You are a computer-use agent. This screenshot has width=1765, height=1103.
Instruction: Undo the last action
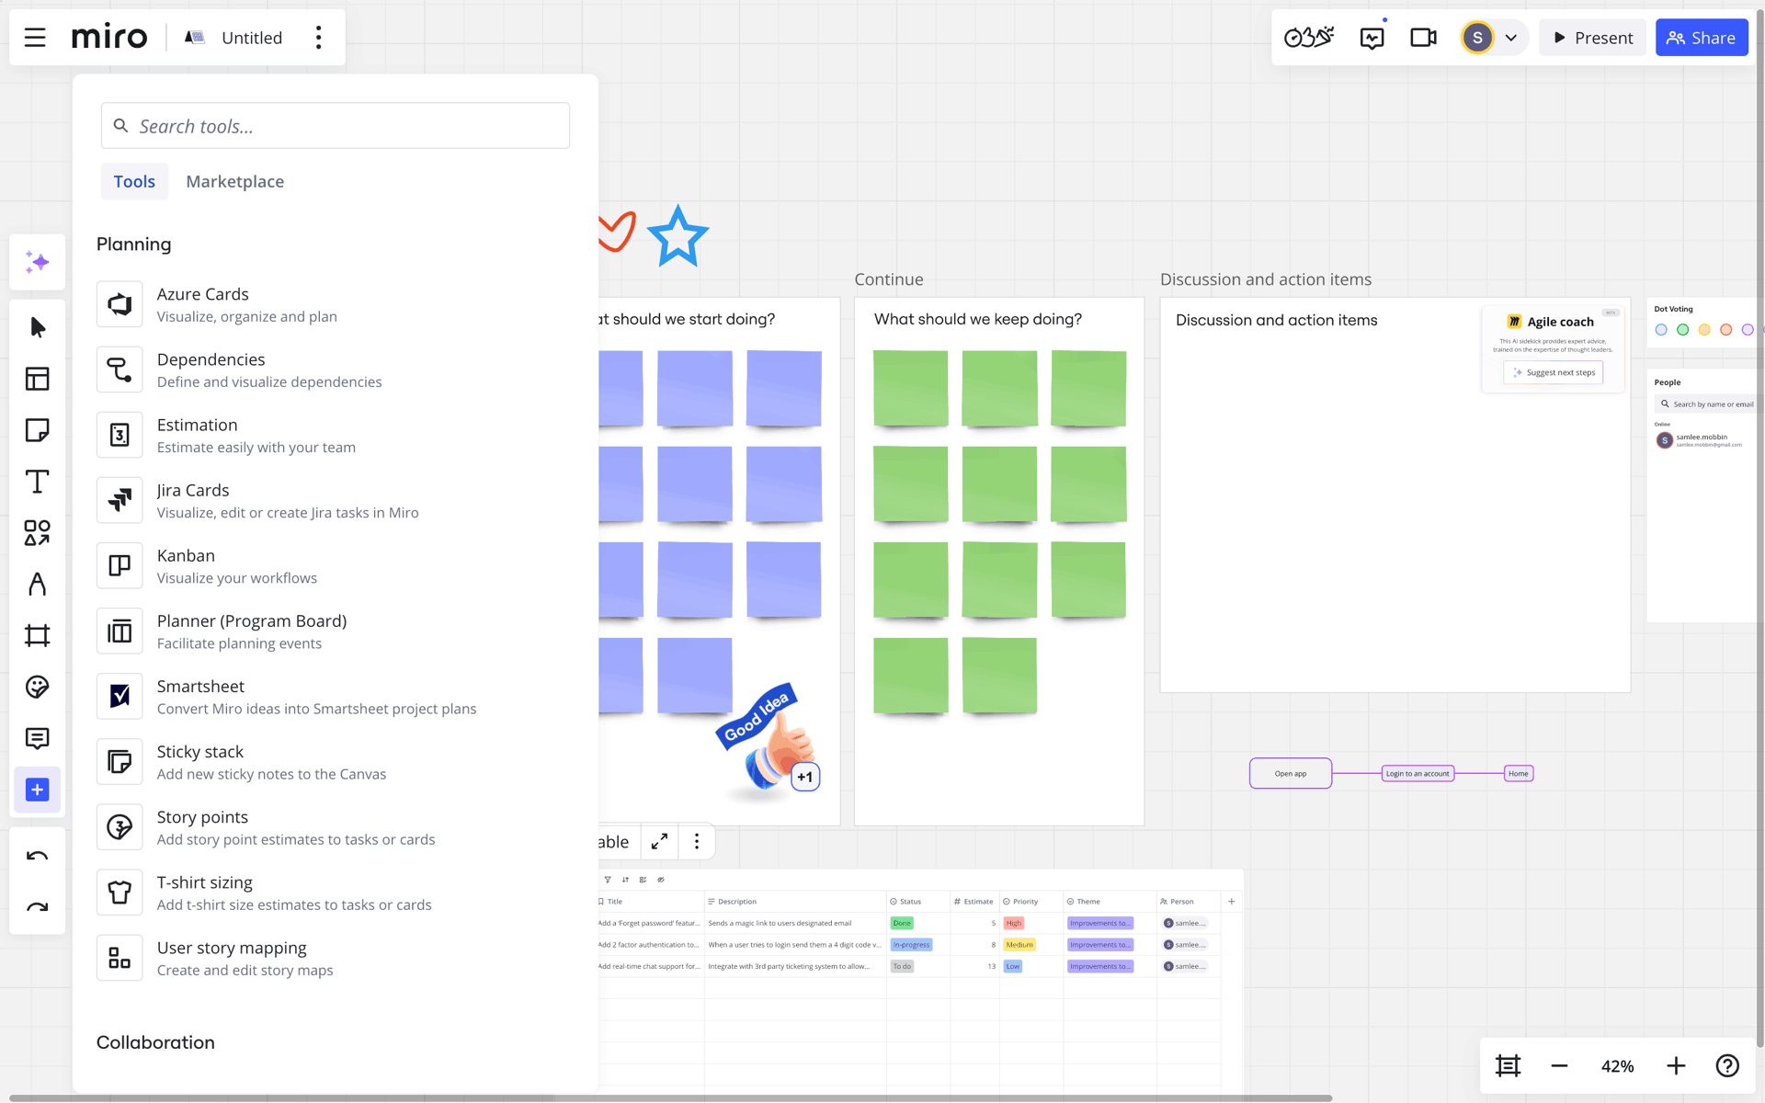point(38,856)
